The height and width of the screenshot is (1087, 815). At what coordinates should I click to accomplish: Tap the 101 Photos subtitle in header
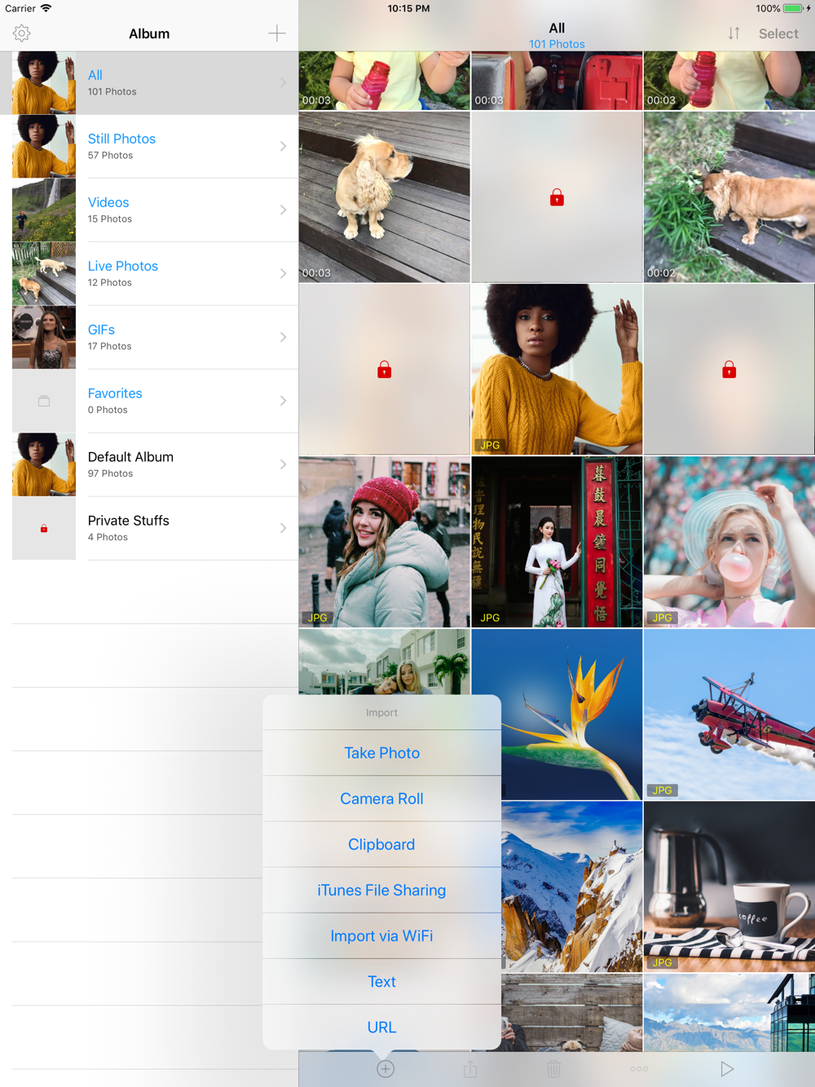click(557, 44)
